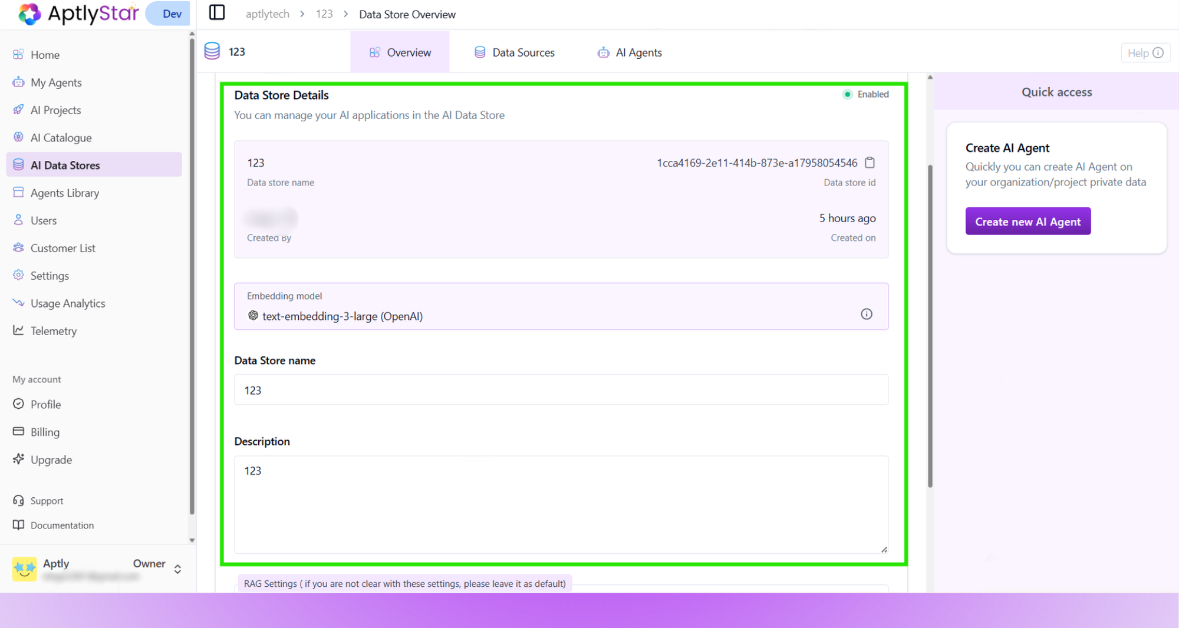Open AI Projects

[x=56, y=110]
